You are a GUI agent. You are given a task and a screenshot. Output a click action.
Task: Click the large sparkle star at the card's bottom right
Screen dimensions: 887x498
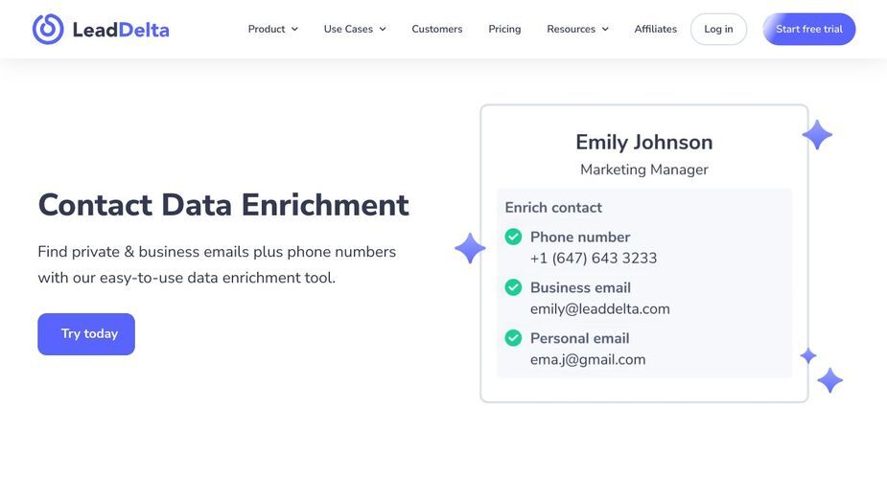coord(829,380)
